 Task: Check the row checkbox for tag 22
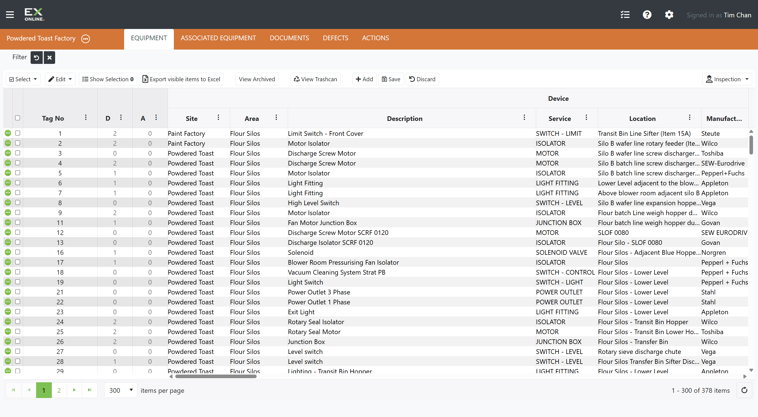pos(18,302)
